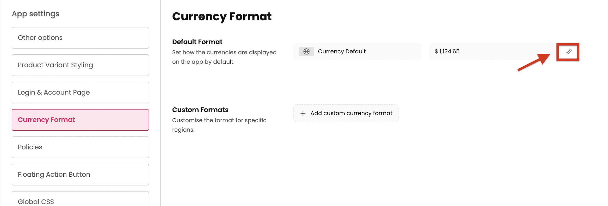
Task: Switch to Global CSS settings
Action: point(80,201)
